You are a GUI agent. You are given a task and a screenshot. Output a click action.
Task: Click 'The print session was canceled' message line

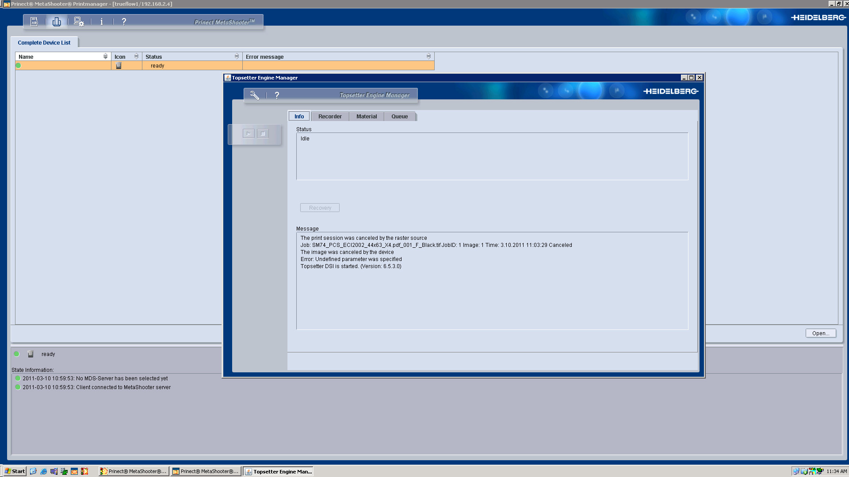click(x=363, y=238)
